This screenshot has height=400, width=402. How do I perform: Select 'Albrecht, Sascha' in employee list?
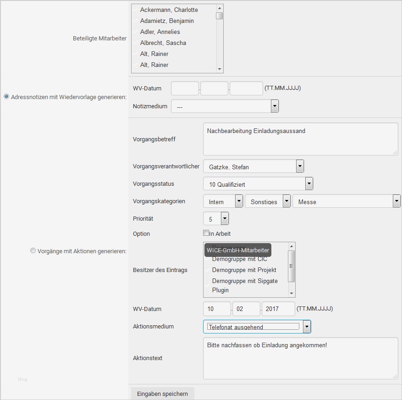163,43
